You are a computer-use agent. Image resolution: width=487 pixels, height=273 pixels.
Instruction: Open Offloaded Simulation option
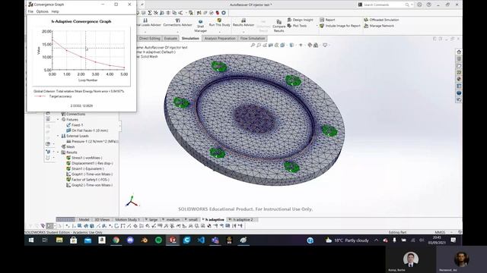click(381, 20)
